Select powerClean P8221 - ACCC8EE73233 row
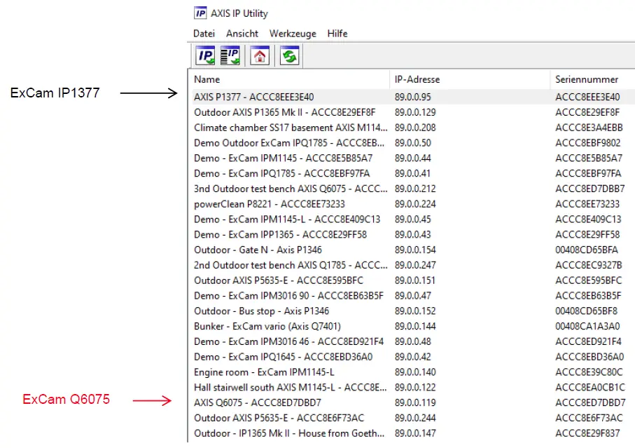The width and height of the screenshot is (635, 448). coord(412,204)
